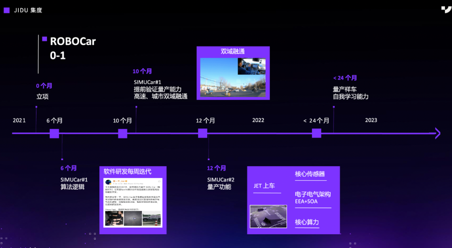This screenshot has width=452, height=248.
Task: Click the "0-1" subtitle text
Action: [58, 55]
